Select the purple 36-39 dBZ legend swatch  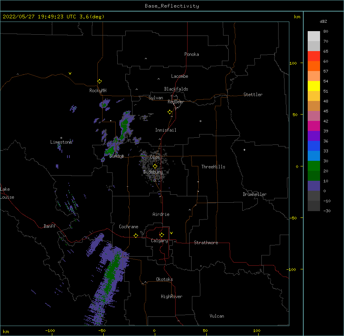[x=314, y=136]
